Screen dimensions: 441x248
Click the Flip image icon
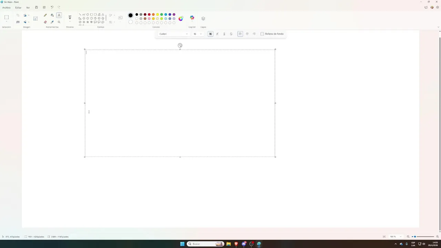pyautogui.click(x=25, y=22)
